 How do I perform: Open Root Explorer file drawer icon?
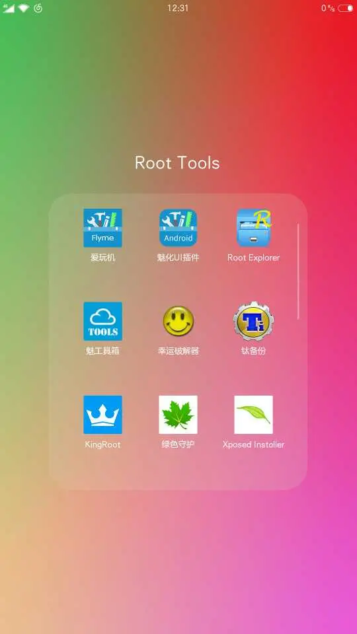click(x=253, y=228)
